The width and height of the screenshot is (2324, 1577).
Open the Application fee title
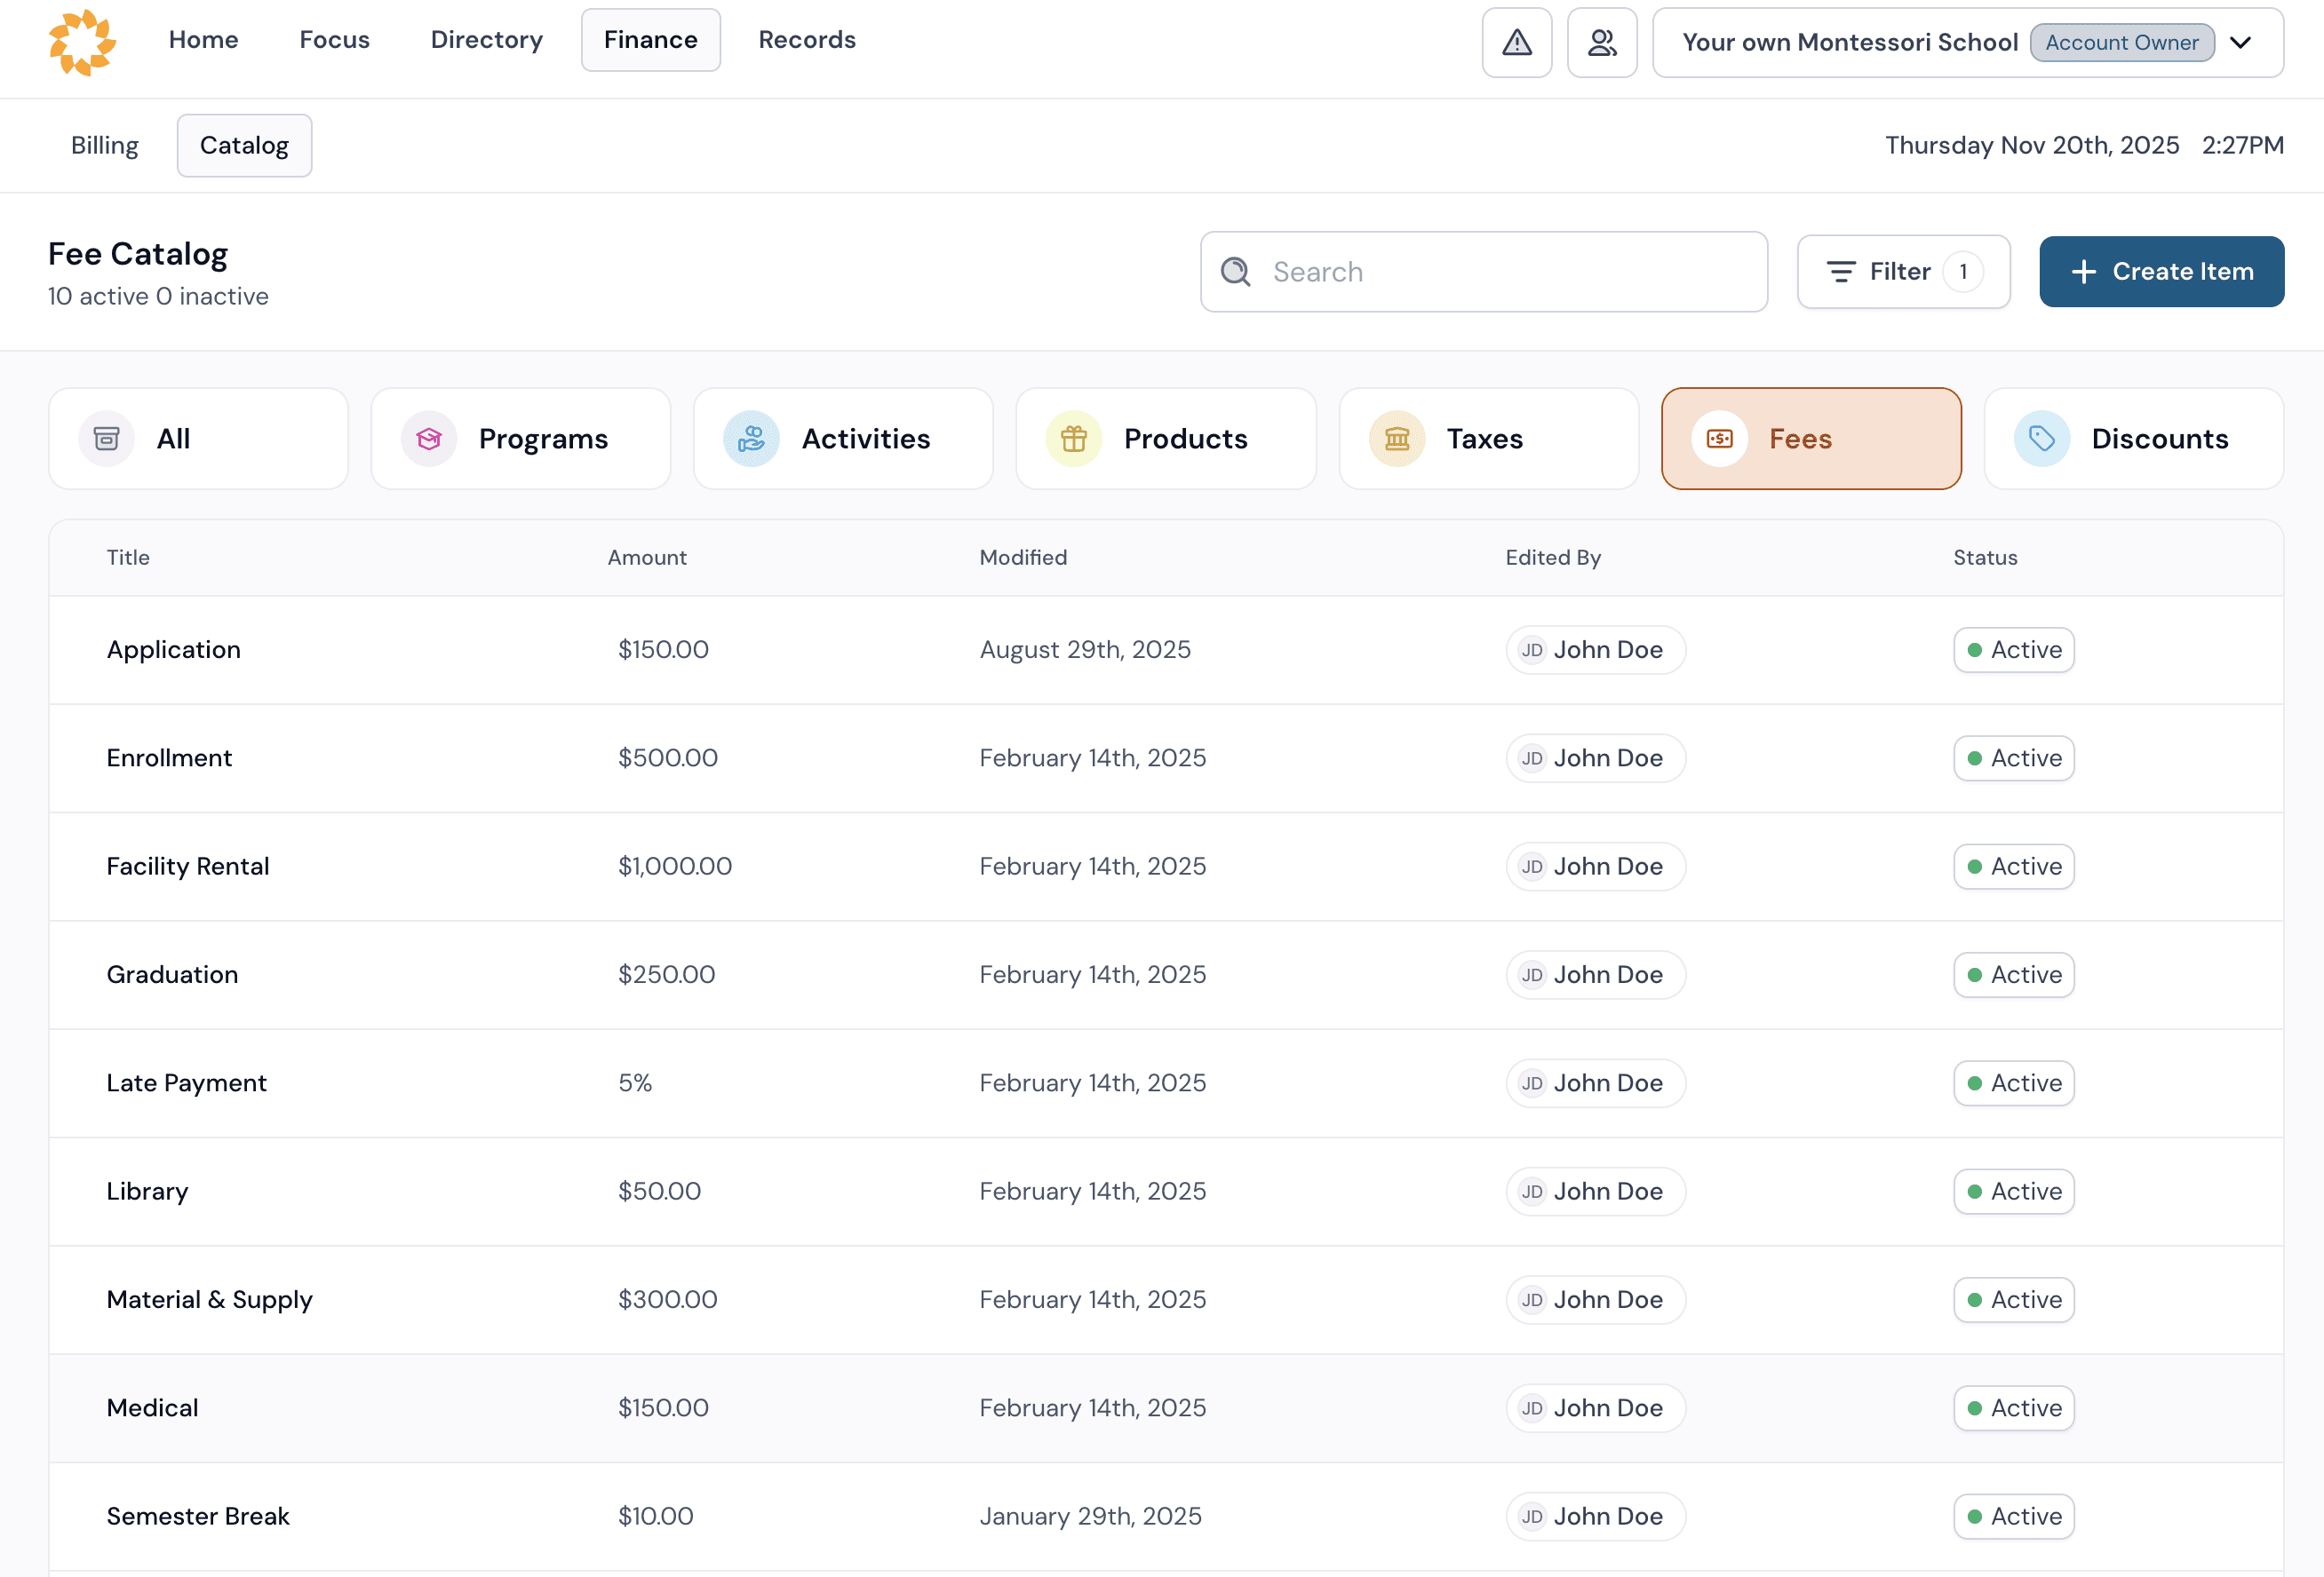(x=174, y=650)
